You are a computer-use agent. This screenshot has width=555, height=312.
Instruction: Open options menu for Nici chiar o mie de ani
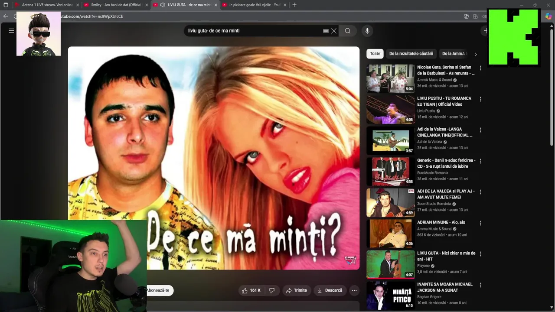480,254
